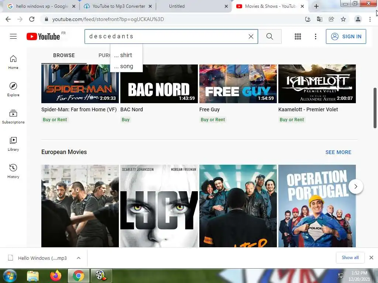Image resolution: width=378 pixels, height=283 pixels.
Task: Select the partially hidden PURCHASED tab
Action: tap(104, 55)
